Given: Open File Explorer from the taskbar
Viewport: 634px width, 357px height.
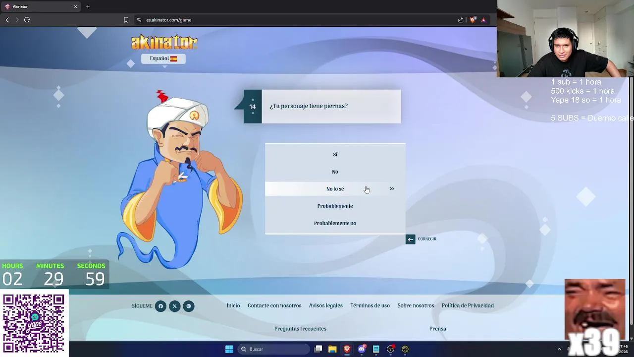Looking at the screenshot, I should click(x=332, y=349).
